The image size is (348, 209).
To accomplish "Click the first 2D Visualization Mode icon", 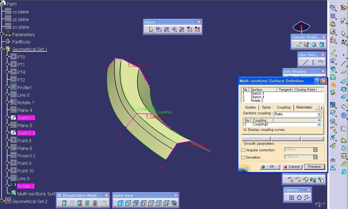I will (x=64, y=203).
